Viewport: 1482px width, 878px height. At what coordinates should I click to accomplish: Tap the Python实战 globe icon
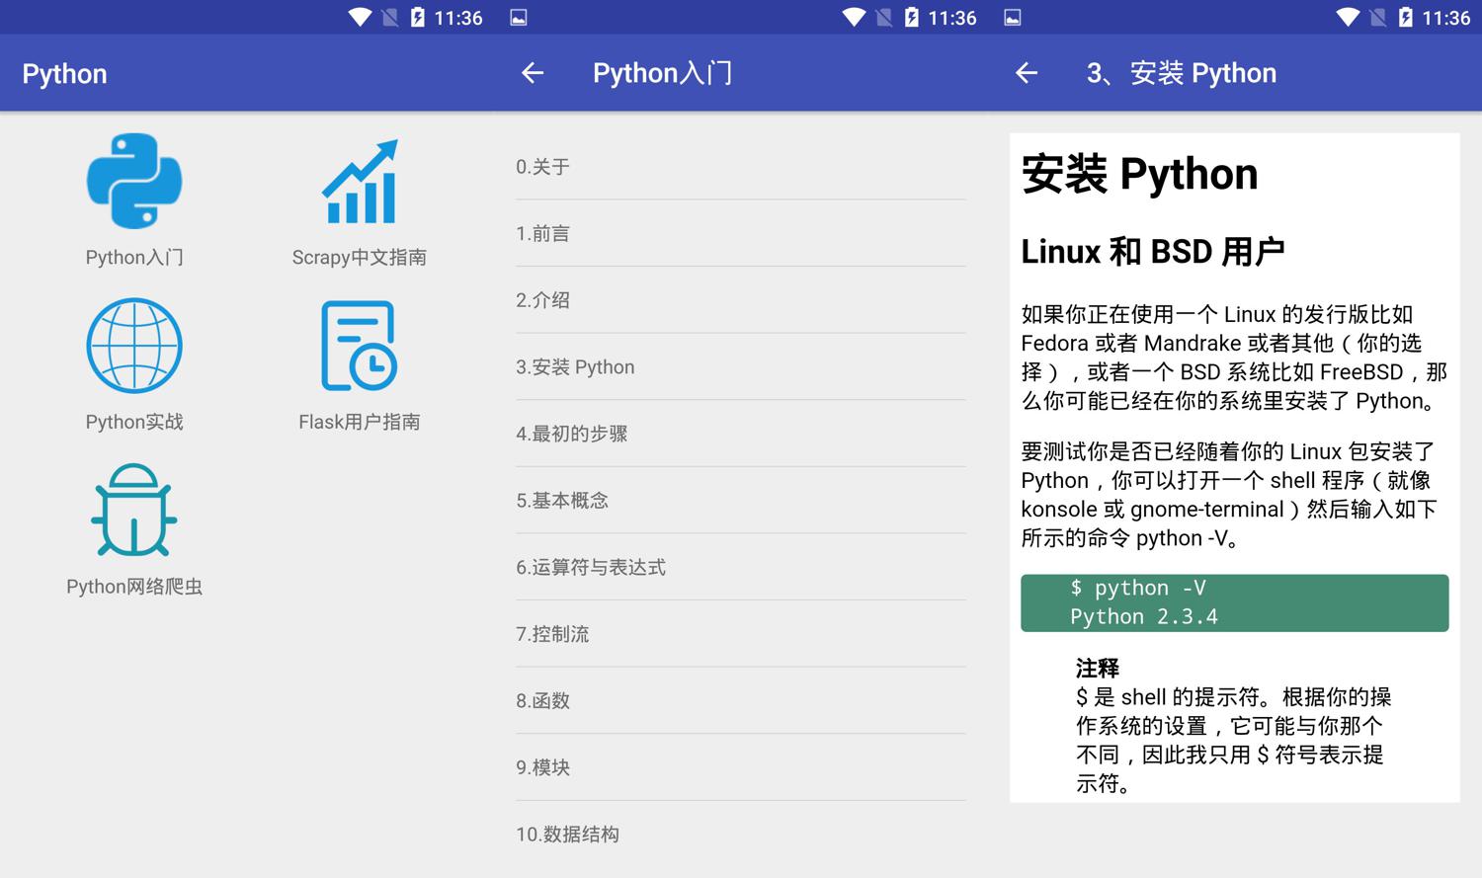click(134, 347)
